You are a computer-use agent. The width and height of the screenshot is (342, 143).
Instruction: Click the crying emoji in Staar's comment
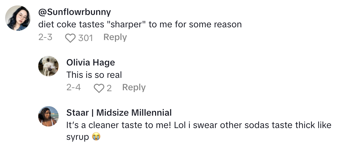pos(96,137)
